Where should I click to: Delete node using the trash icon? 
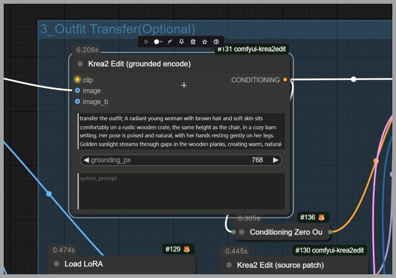pyautogui.click(x=193, y=42)
